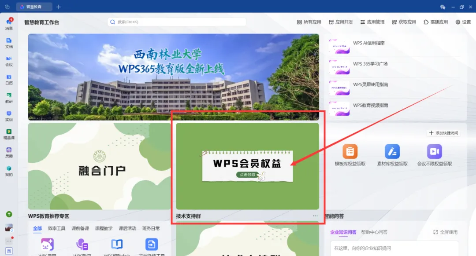Click the WPS教育推荐专区 heading
The image size is (476, 256).
pos(49,216)
